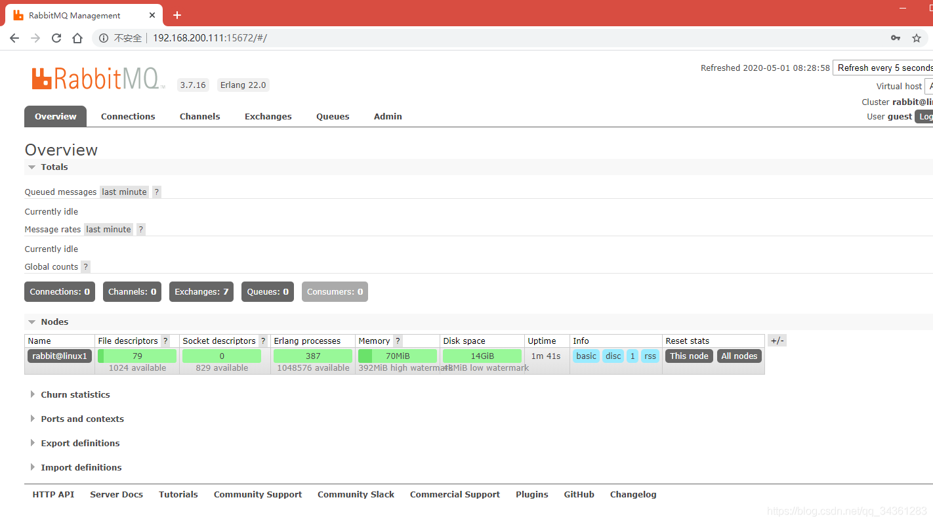Open the new tab plus button
The height and width of the screenshot is (523, 933).
177,15
